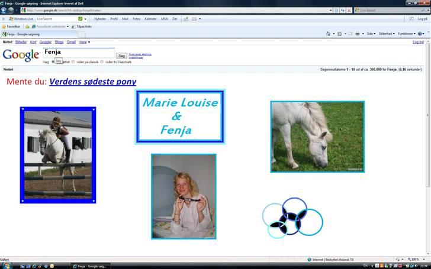Open the address bar history dropdown arrow

click(x=330, y=11)
